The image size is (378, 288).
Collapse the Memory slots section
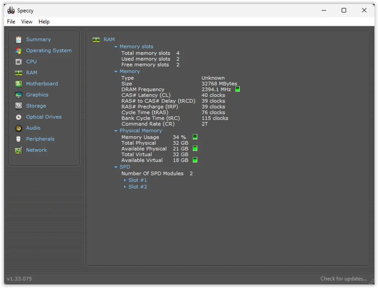point(116,46)
